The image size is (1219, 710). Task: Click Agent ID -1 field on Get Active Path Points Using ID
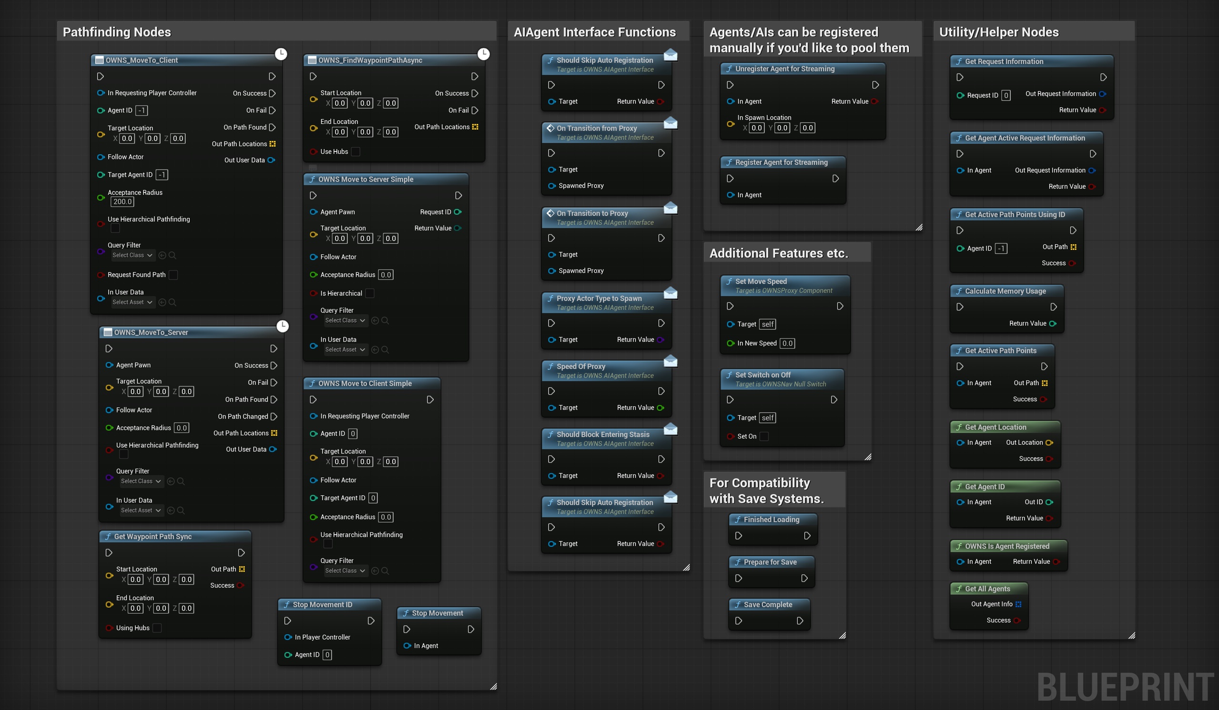(1001, 249)
